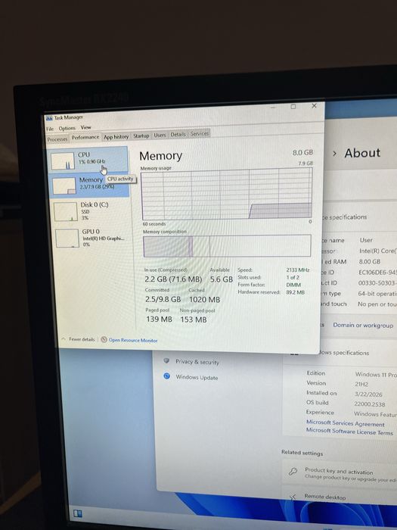Open the File menu in Task Manager
The height and width of the screenshot is (530, 397).
[50, 129]
